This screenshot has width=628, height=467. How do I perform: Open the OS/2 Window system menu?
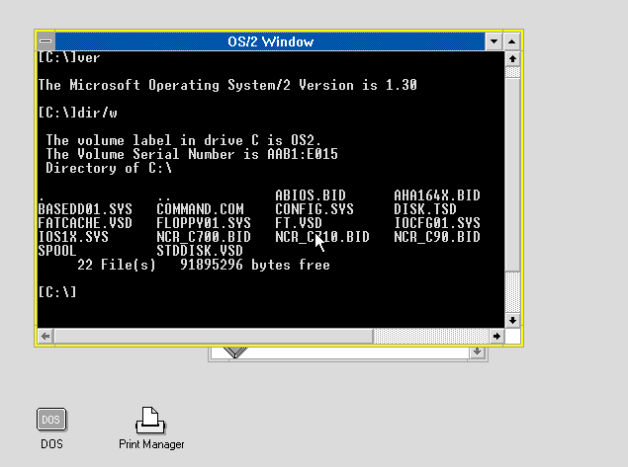pos(46,41)
